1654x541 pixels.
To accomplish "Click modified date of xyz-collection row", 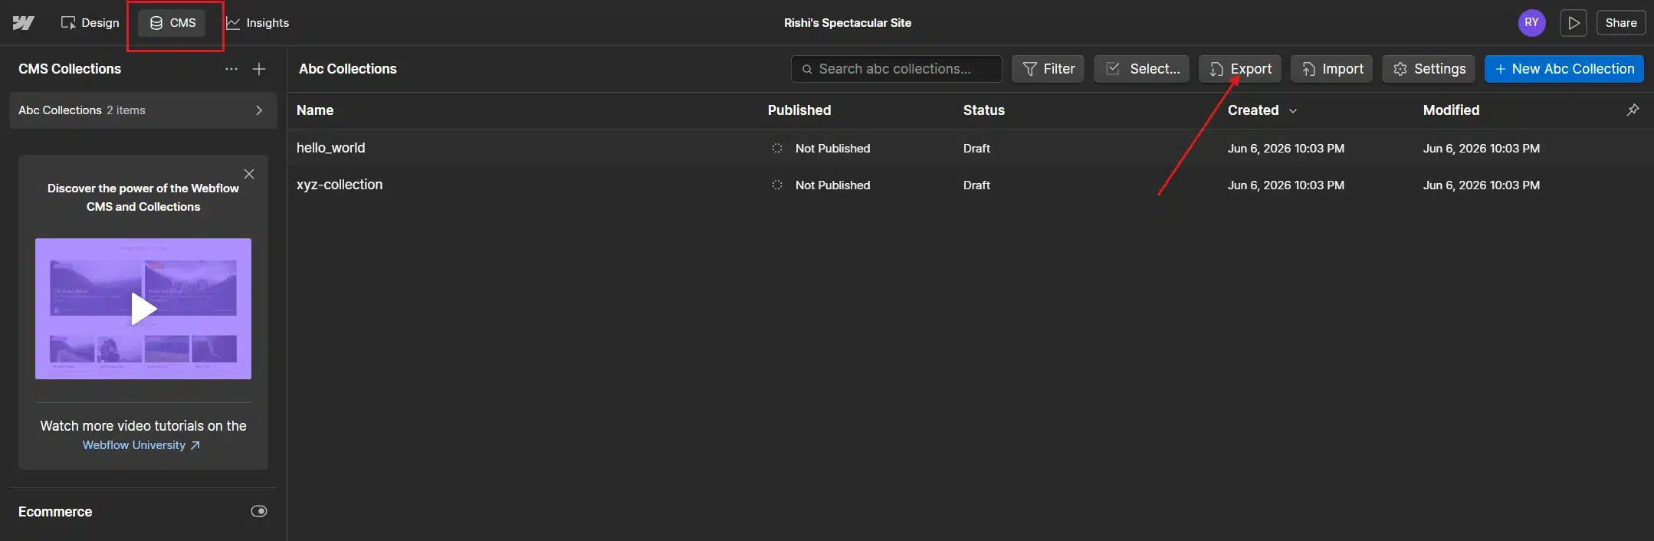I will pyautogui.click(x=1482, y=185).
